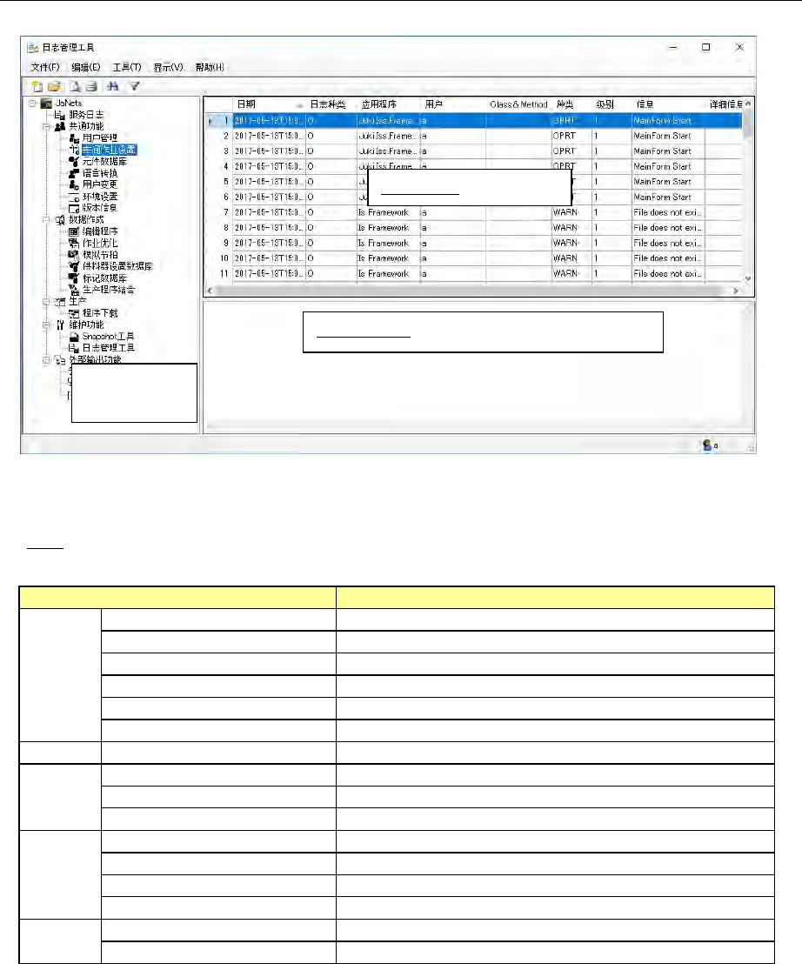Screen dimensions: 802x964
Task: Select log row number 2 header
Action: [x=219, y=136]
